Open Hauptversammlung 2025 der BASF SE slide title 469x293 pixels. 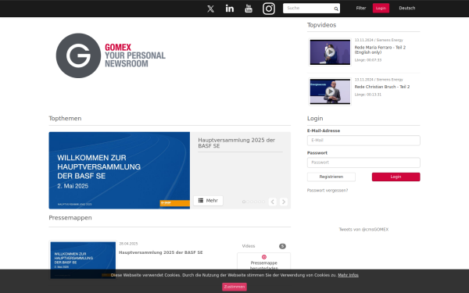click(236, 143)
